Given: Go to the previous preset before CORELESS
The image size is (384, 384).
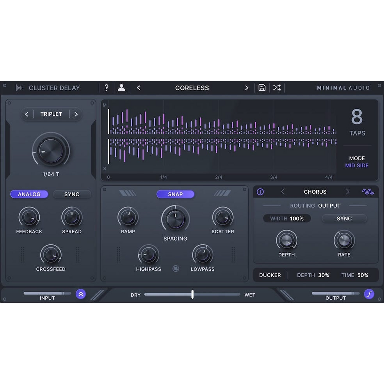Looking at the screenshot, I should click(138, 88).
